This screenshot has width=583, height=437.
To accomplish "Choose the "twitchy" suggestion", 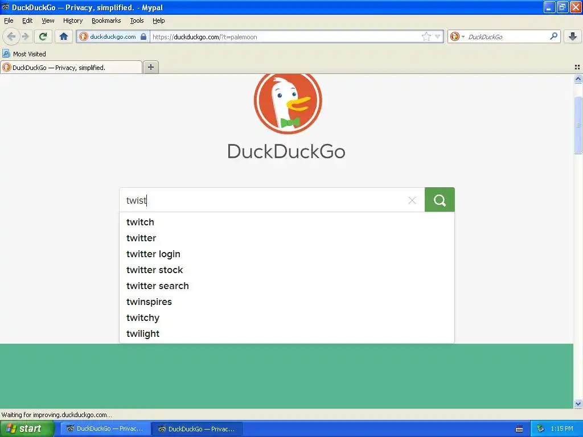I will click(x=287, y=318).
